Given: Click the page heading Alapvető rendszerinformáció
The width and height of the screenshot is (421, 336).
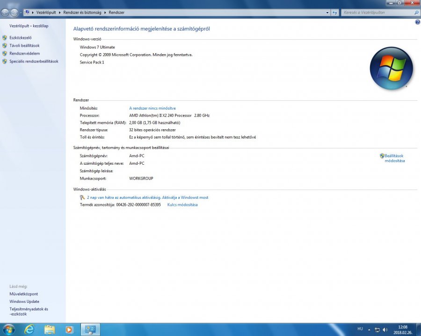Looking at the screenshot, I should pos(141,28).
